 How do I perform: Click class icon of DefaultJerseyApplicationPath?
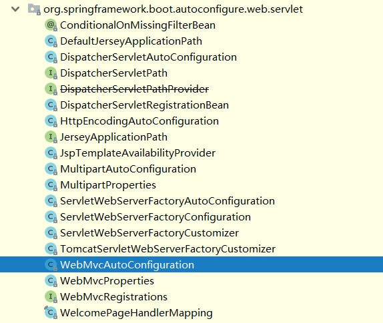pyautogui.click(x=51, y=41)
